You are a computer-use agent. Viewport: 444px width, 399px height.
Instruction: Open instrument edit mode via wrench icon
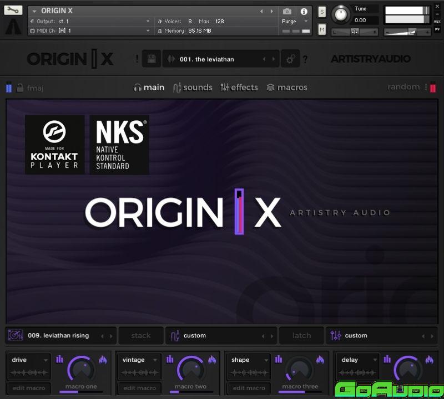coord(13,11)
